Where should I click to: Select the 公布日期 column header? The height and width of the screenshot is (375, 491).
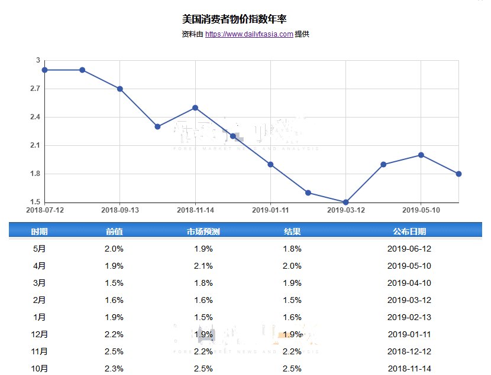tap(409, 231)
